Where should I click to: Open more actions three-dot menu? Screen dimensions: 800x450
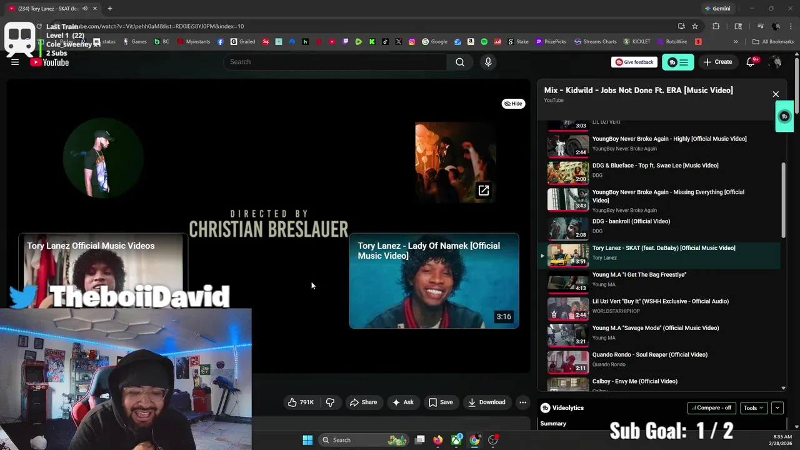523,402
